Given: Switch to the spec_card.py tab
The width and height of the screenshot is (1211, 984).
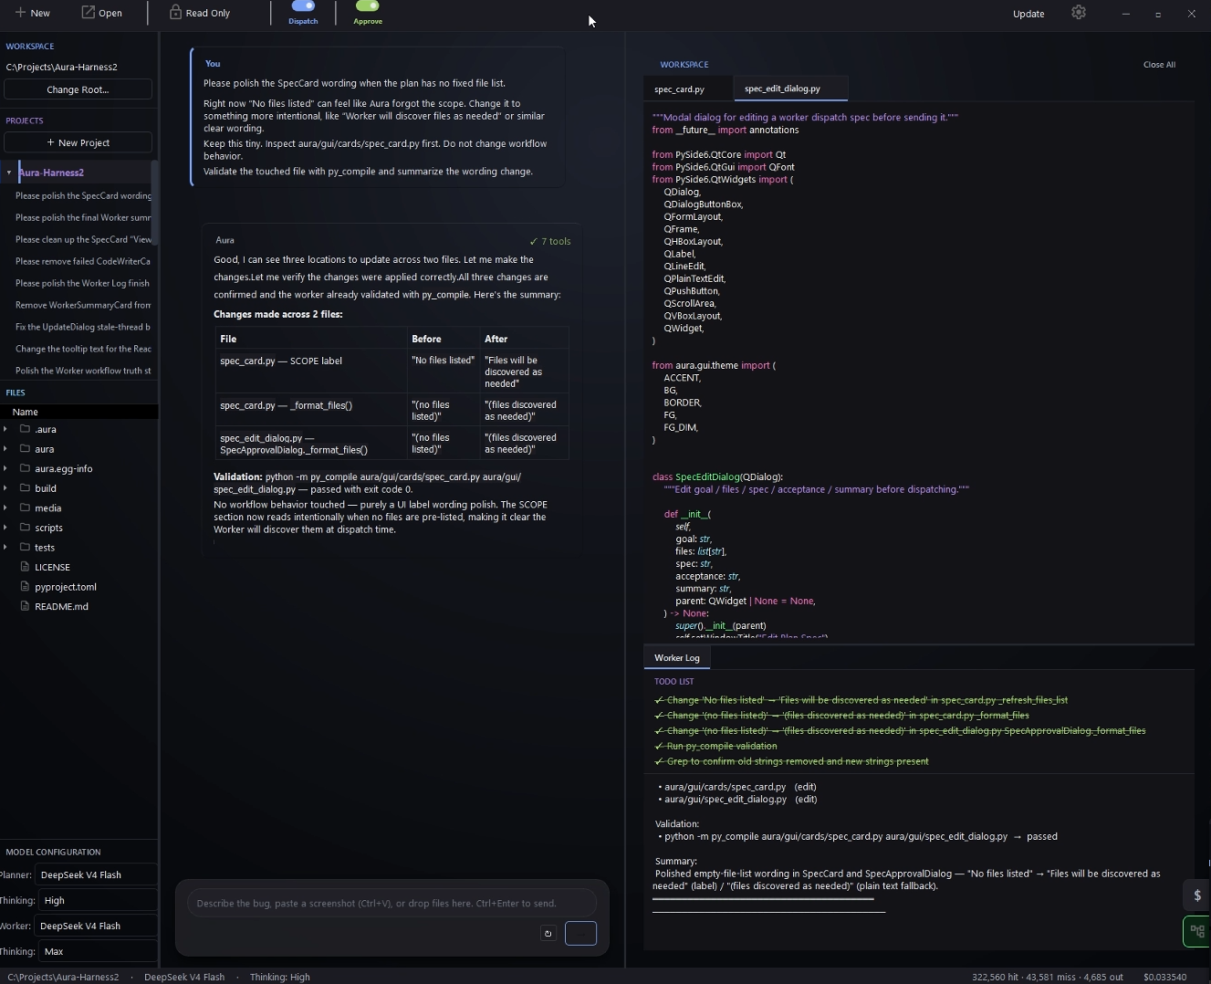Looking at the screenshot, I should tap(686, 89).
